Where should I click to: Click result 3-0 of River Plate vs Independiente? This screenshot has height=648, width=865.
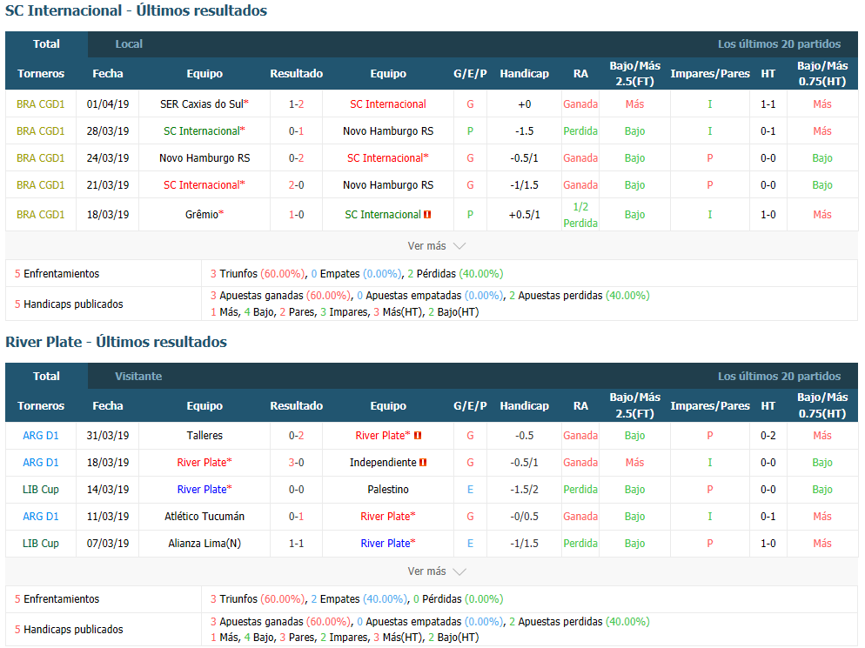click(296, 463)
